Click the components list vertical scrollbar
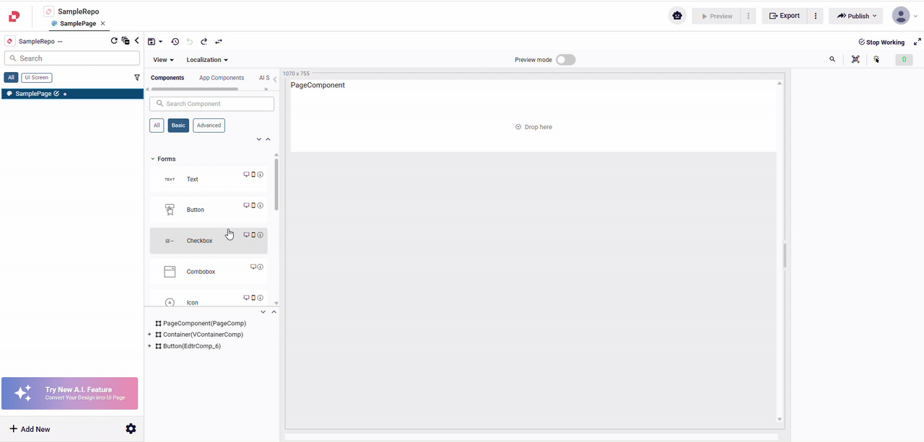This screenshot has width=924, height=442. click(276, 184)
